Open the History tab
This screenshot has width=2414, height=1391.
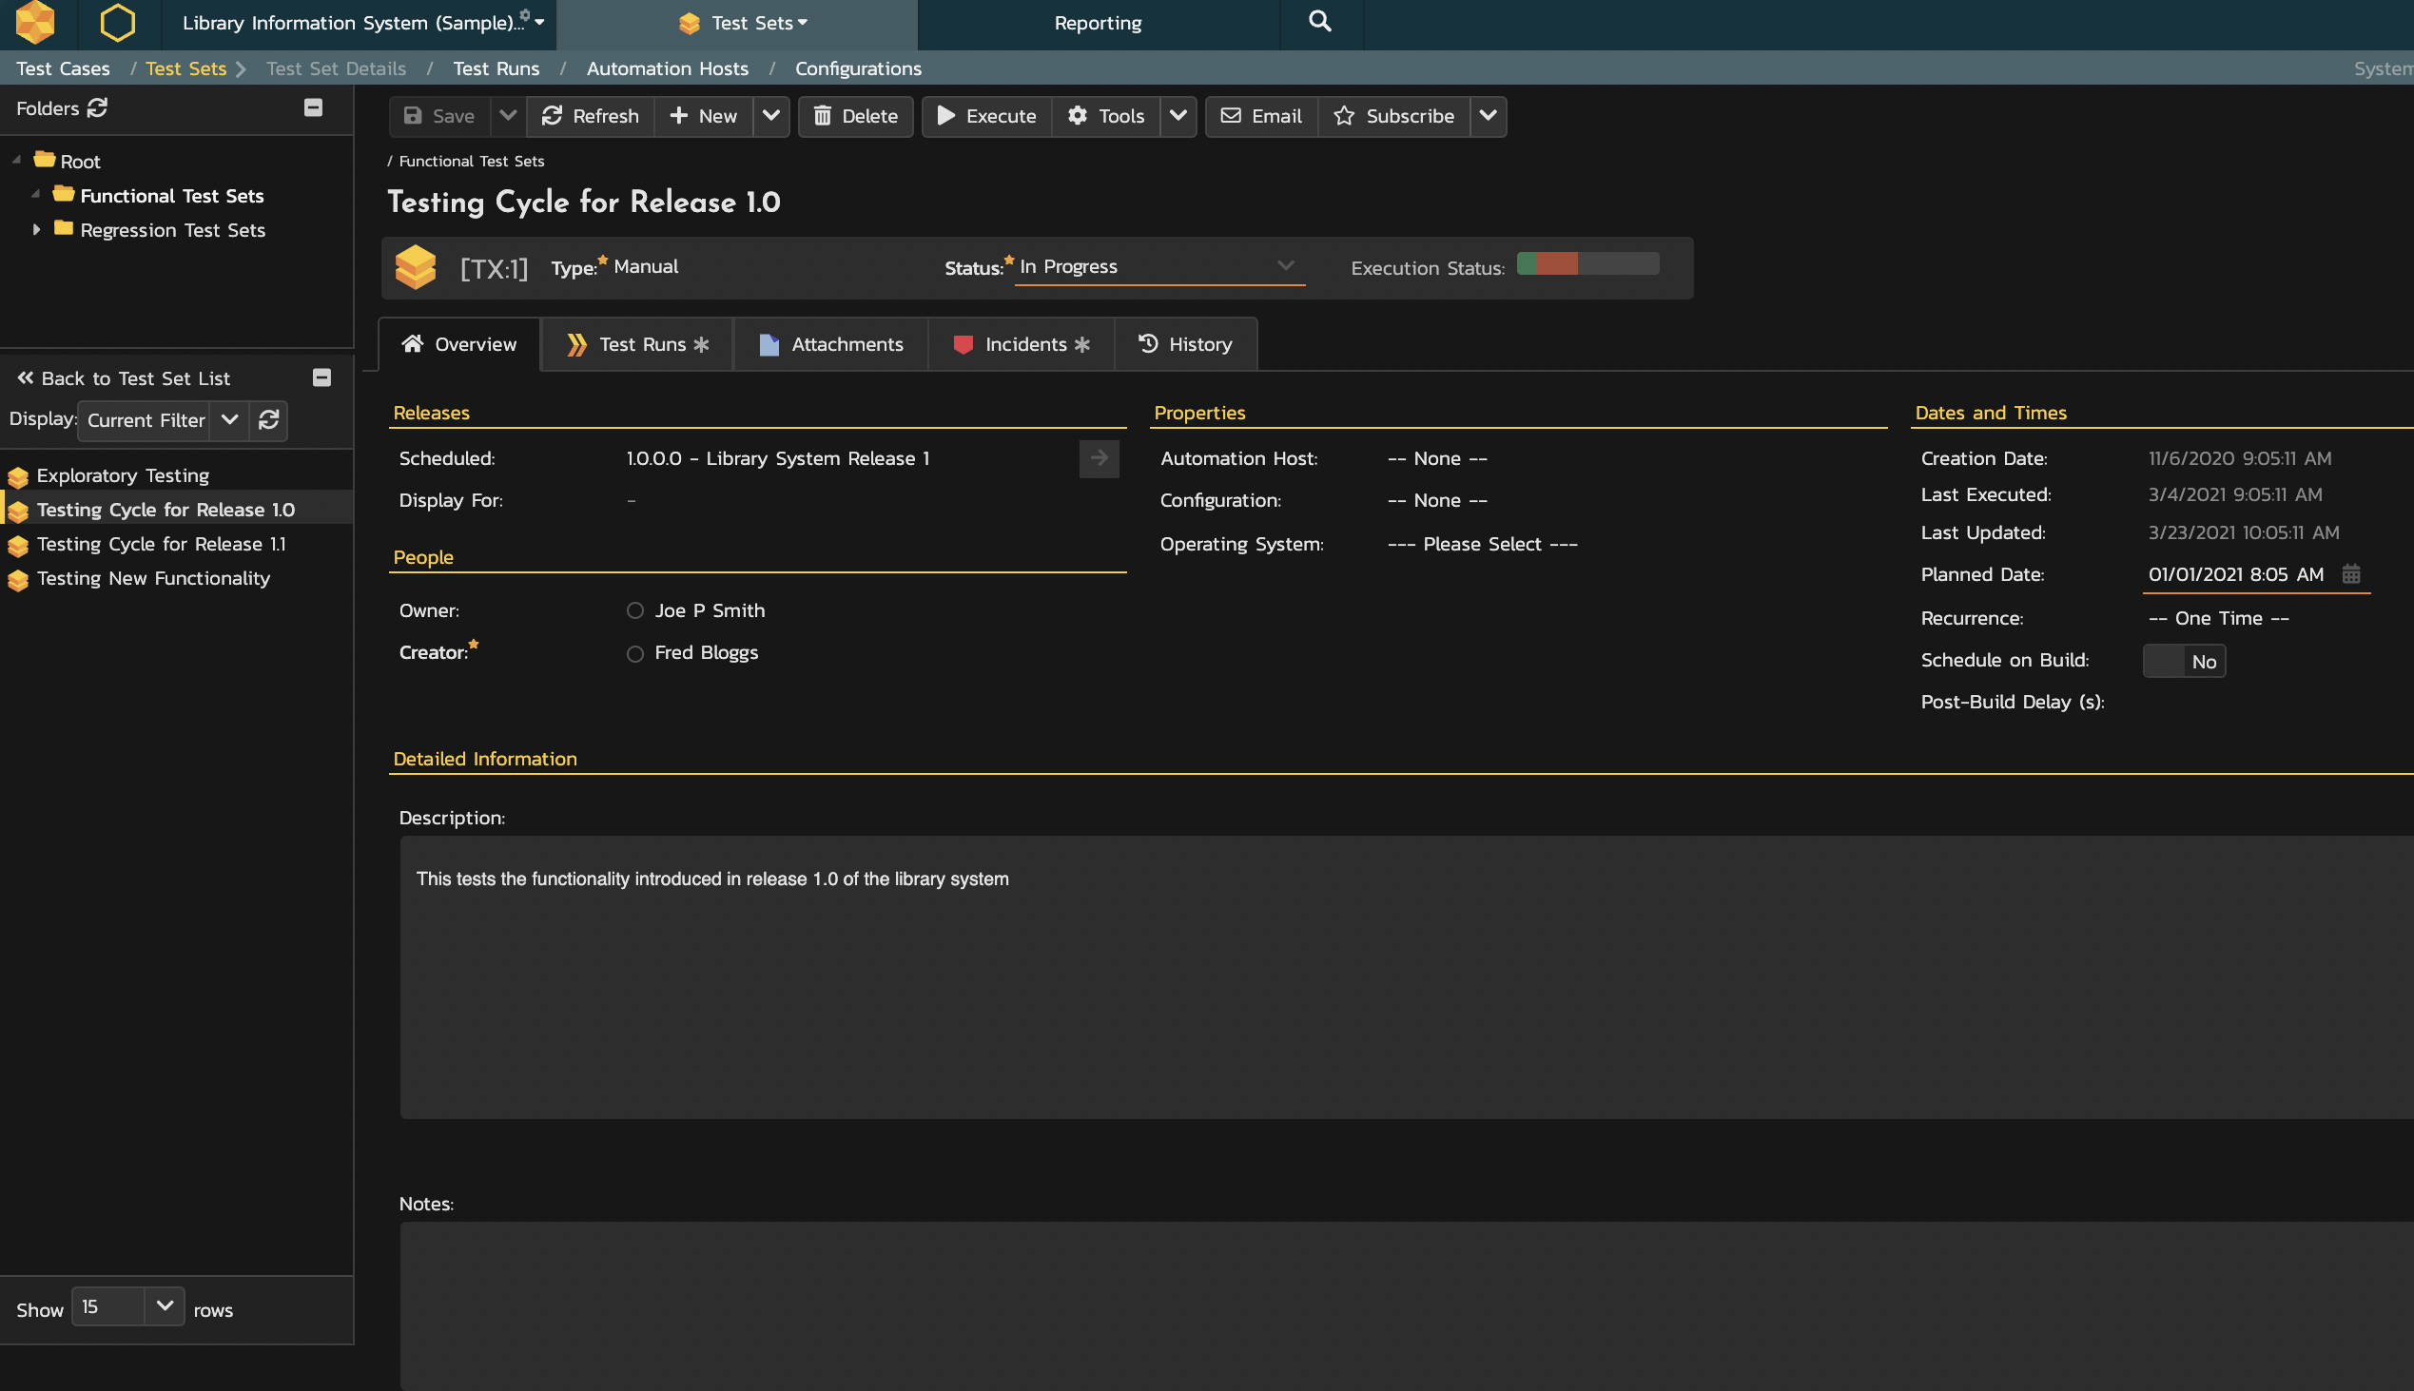click(x=1185, y=344)
